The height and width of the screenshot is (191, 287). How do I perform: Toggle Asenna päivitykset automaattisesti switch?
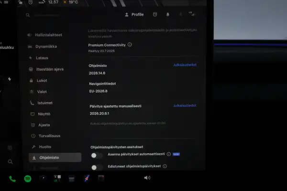[97, 155]
